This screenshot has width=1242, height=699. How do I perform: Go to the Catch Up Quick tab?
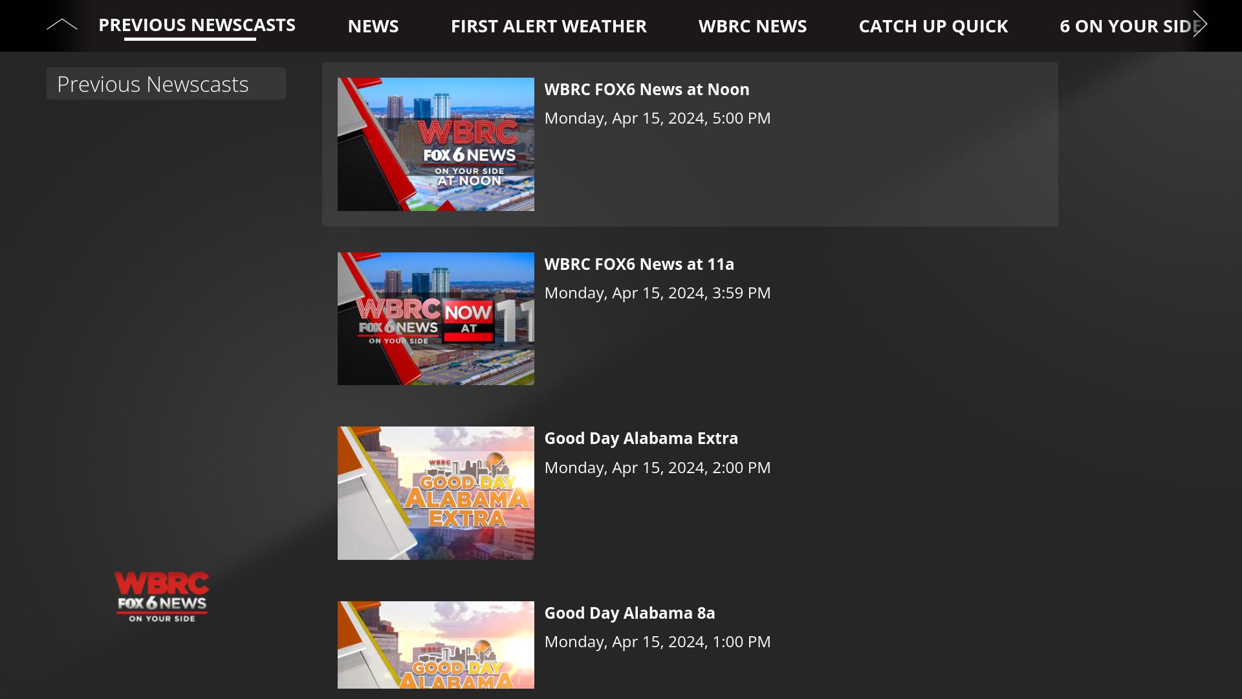933,26
